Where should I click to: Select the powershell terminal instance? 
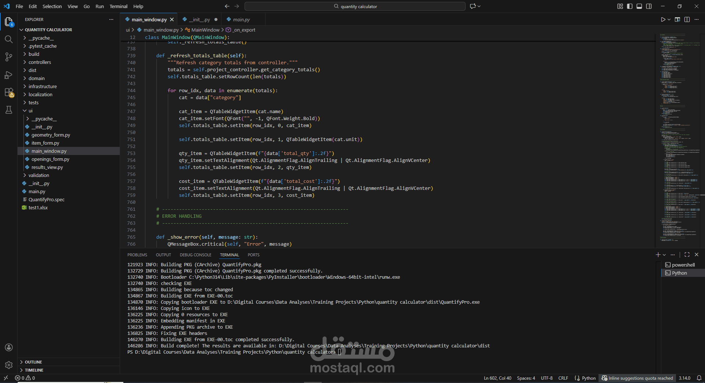[x=683, y=265]
